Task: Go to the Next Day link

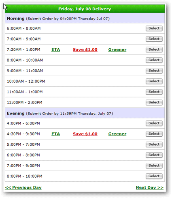Action: pos(150,187)
